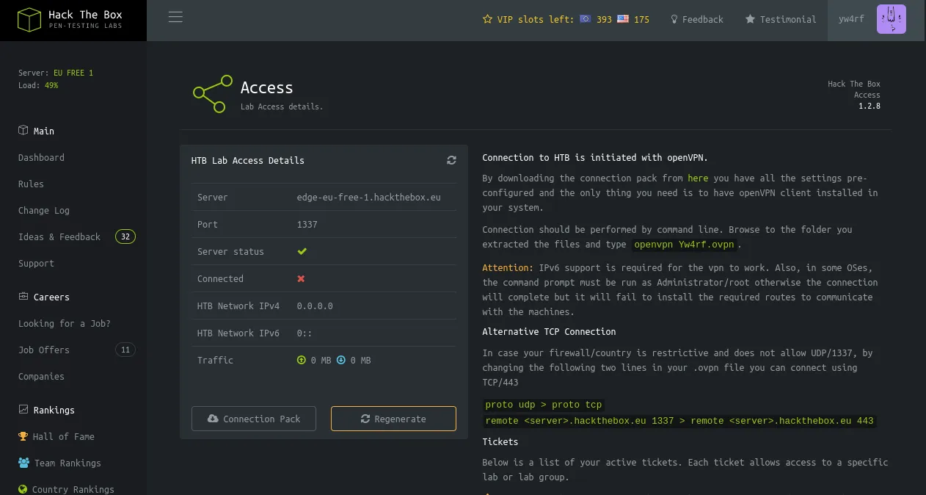Open Ideas & Feedback section
This screenshot has height=495, width=926.
[59, 237]
